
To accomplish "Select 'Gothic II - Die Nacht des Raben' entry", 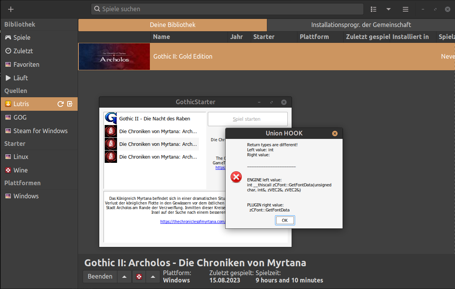I will (x=151, y=118).
